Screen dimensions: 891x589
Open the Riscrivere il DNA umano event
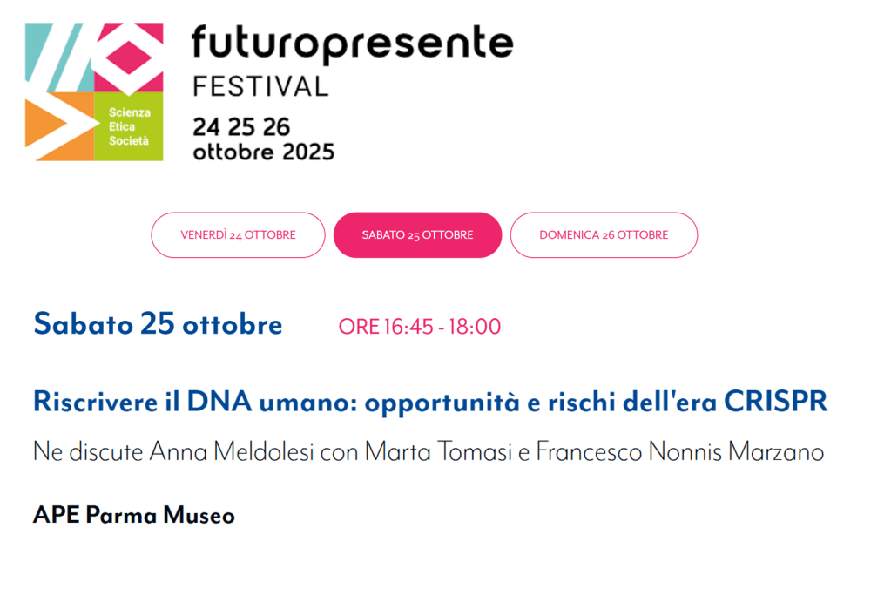429,402
